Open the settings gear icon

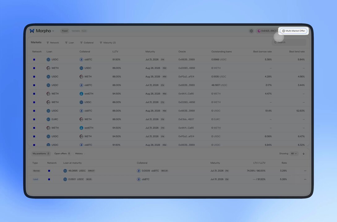pos(251,31)
